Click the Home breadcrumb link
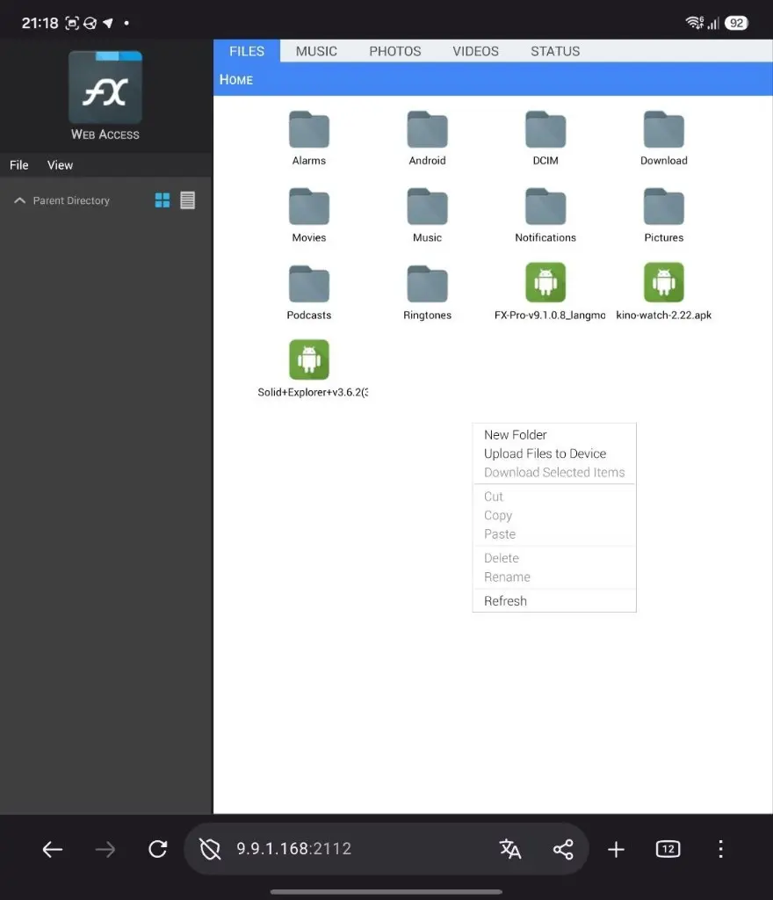Viewport: 773px width, 900px height. (236, 80)
